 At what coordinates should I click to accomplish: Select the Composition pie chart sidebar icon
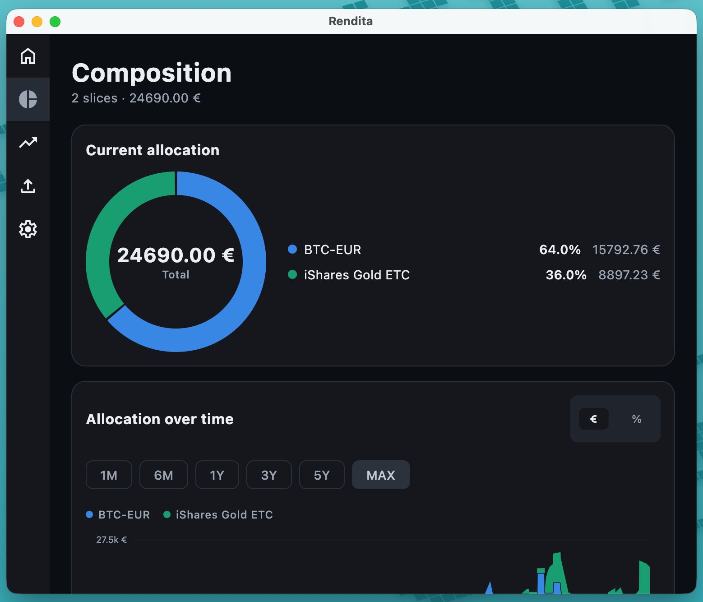point(28,99)
